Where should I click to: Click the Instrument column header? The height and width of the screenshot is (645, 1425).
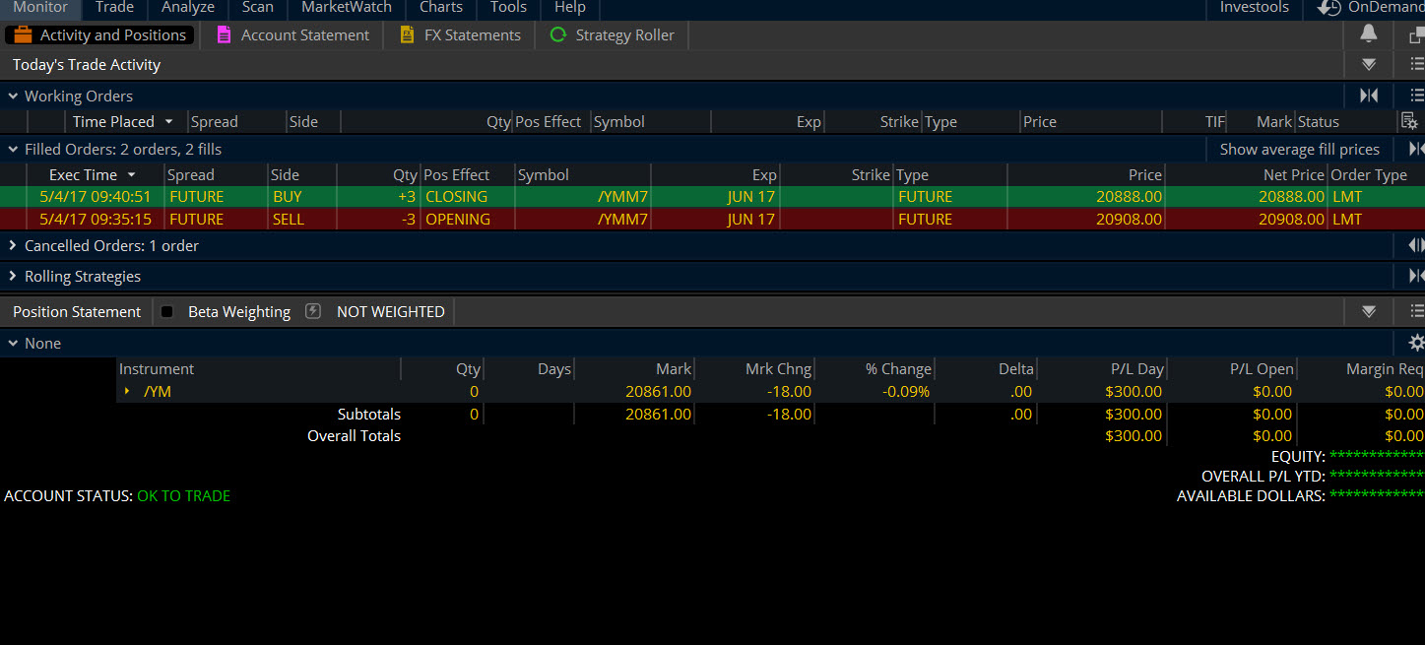click(x=157, y=368)
